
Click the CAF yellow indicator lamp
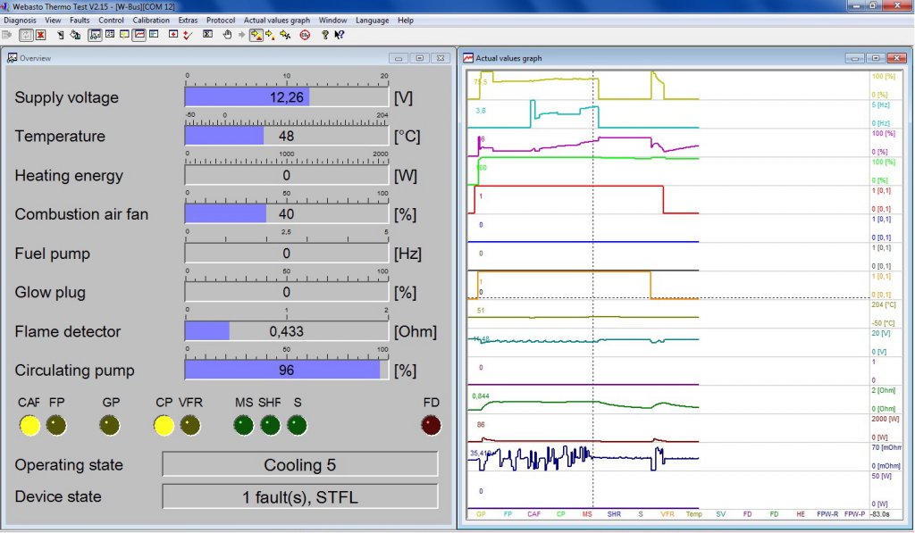click(29, 426)
